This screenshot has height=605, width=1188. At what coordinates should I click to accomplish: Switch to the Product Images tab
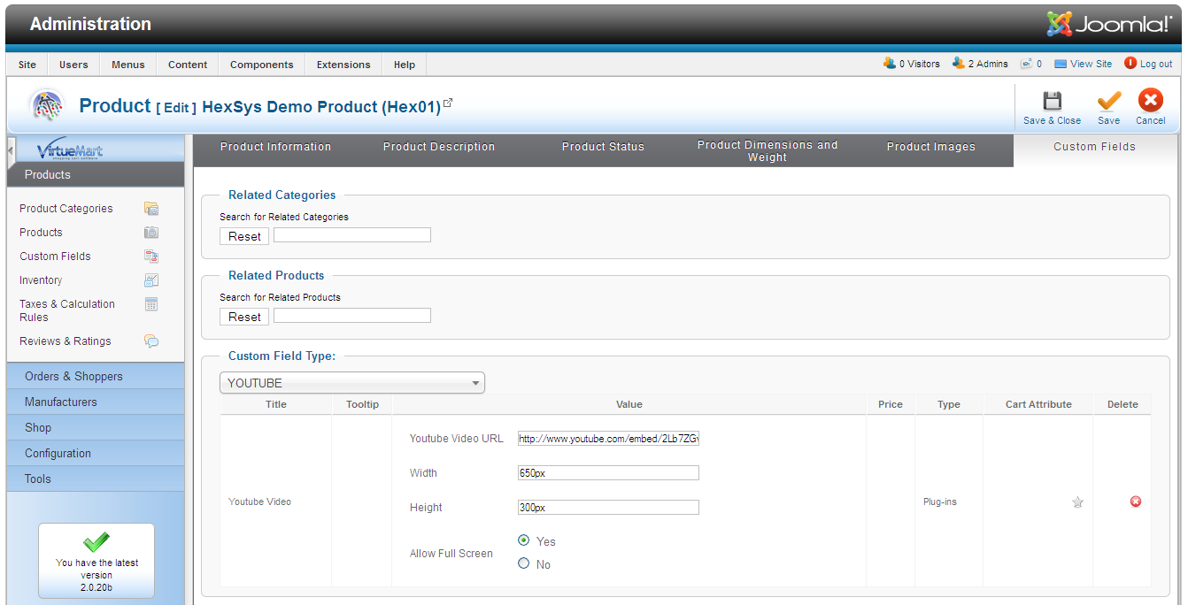[930, 147]
